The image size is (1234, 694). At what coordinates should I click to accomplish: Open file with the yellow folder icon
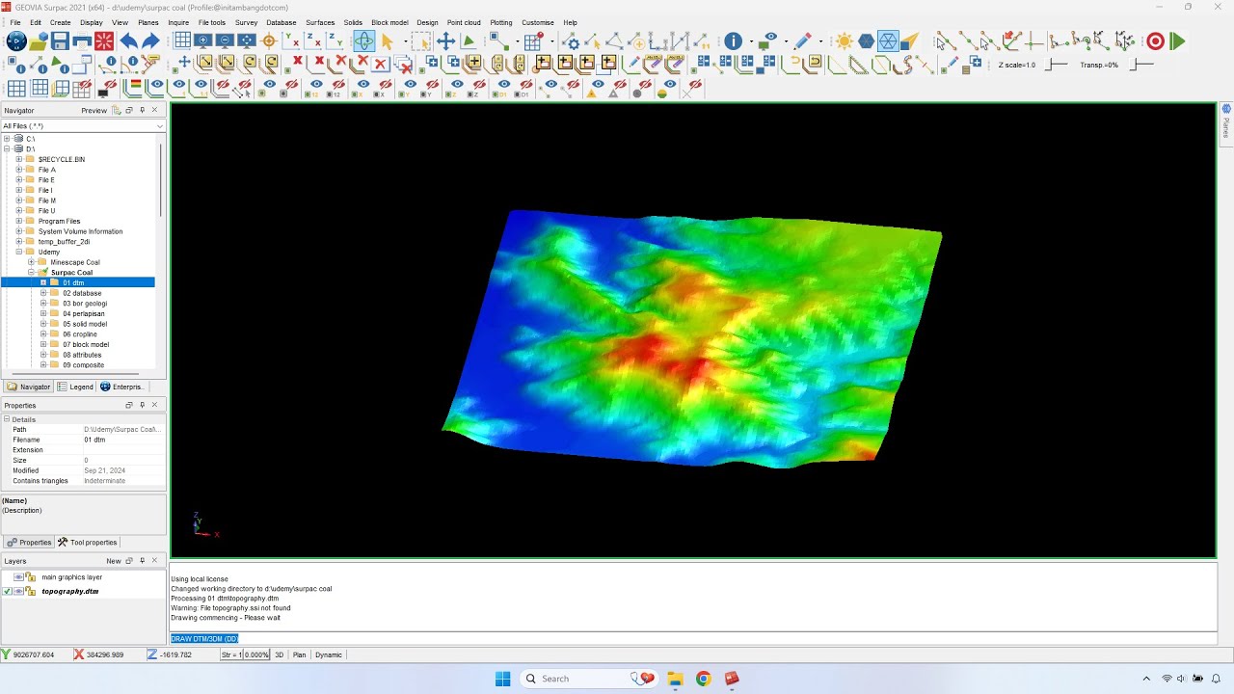click(38, 41)
